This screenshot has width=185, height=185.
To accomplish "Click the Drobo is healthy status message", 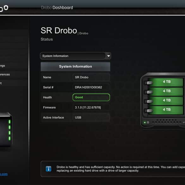I will click(121, 169).
